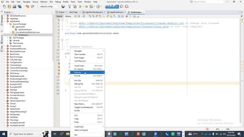Click the Debug Project icon
This screenshot has width=244, height=137.
click(91, 6)
